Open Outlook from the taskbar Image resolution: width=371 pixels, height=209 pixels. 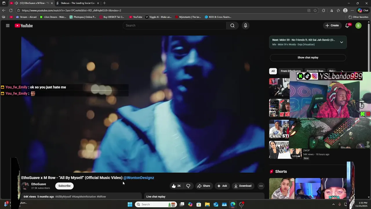pos(216,204)
